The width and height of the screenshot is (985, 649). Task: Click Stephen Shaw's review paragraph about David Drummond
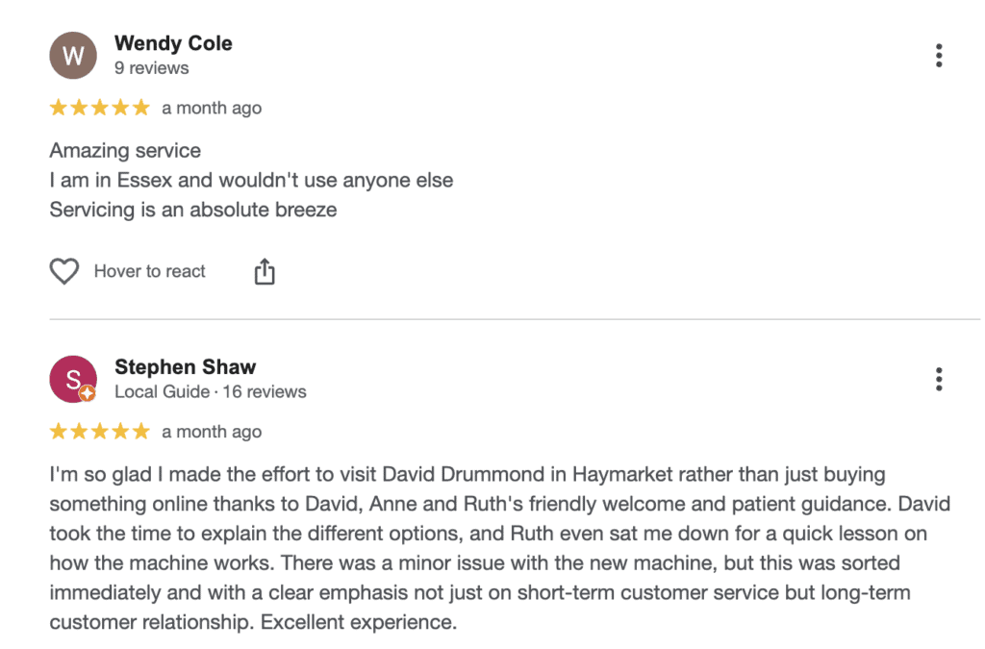coord(481,548)
